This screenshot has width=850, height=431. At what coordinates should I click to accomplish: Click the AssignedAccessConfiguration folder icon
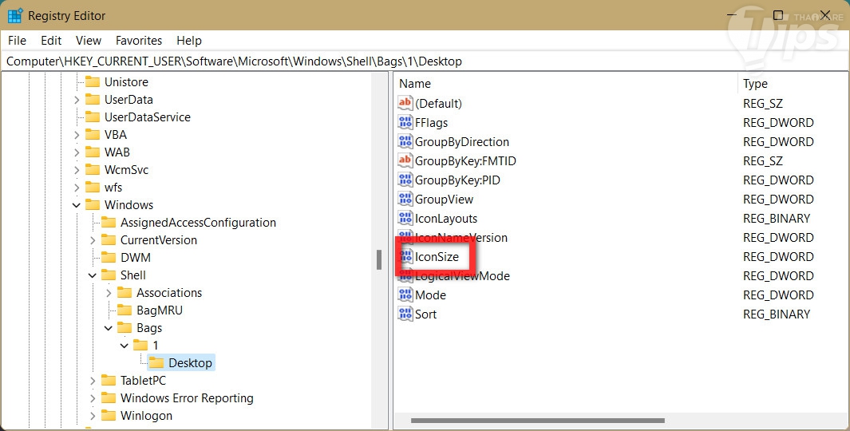[109, 222]
